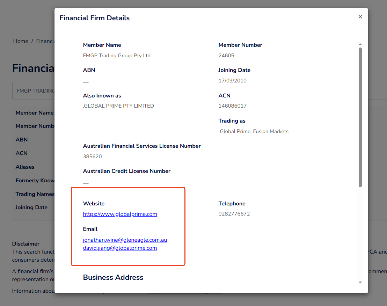Image resolution: width=387 pixels, height=306 pixels.
Task: Click the scrollbar down arrow in the dialog
Action: 360,282
